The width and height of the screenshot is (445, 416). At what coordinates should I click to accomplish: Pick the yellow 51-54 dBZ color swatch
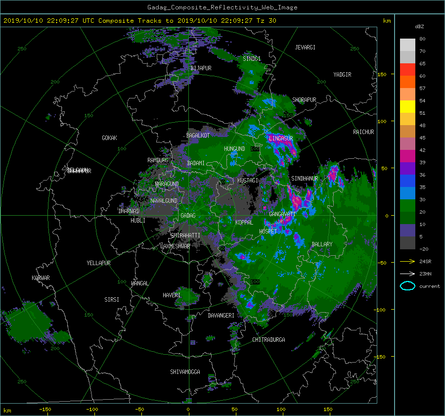[407, 107]
